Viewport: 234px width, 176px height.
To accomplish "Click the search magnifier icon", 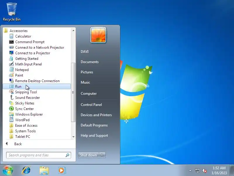I will click(x=68, y=155).
